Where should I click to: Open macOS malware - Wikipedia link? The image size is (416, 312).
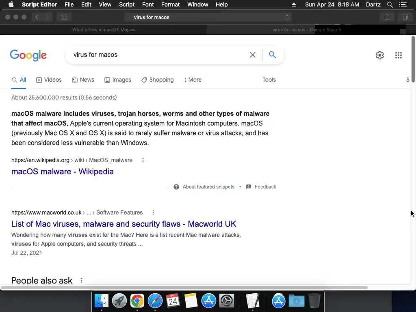[62, 171]
